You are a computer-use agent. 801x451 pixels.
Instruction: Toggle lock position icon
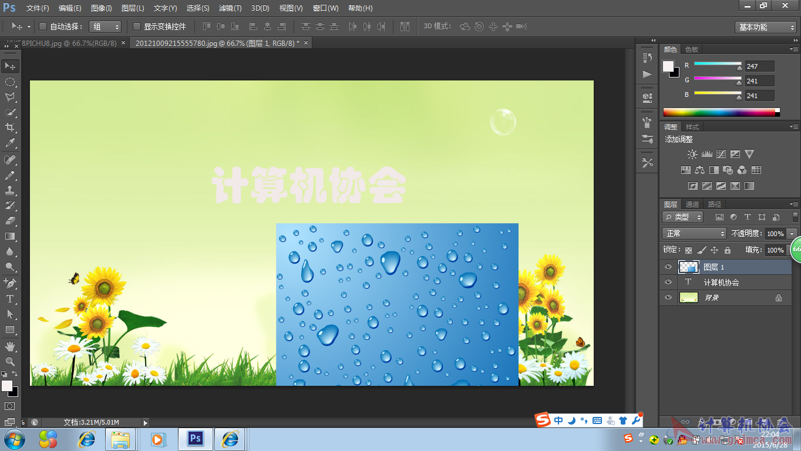714,250
